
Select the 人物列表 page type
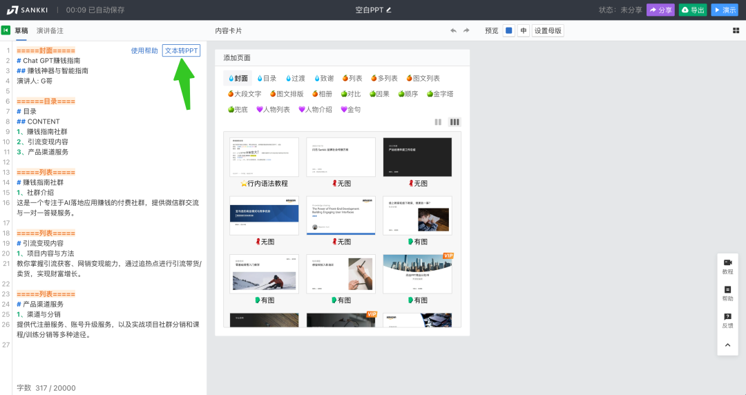point(273,110)
